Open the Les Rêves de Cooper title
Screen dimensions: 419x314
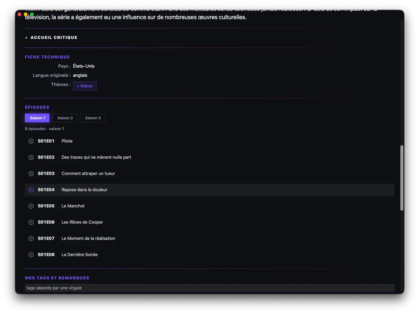(82, 222)
